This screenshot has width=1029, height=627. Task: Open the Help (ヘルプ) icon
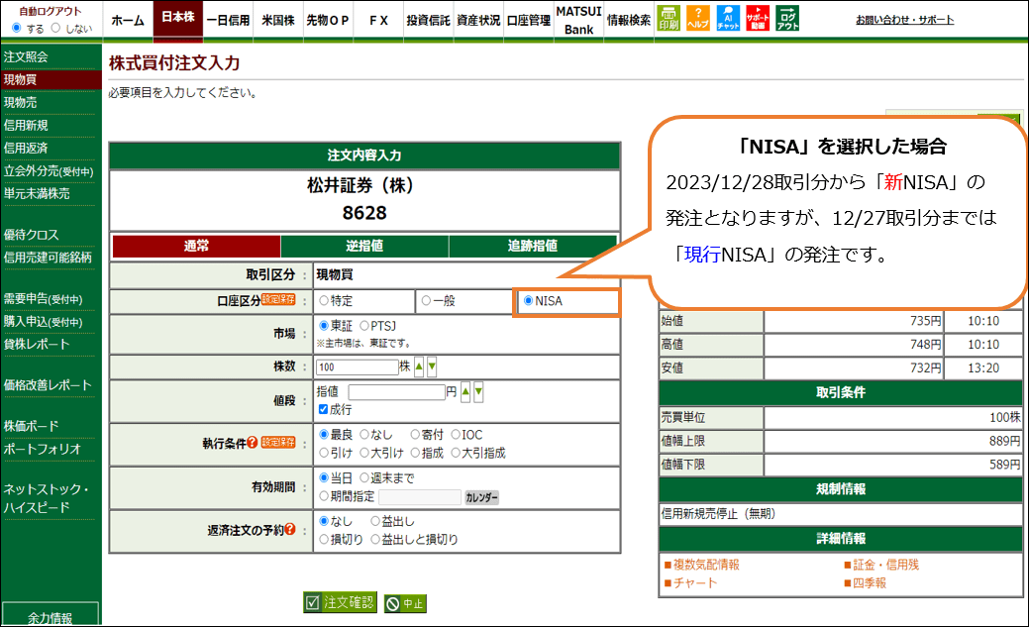pyautogui.click(x=697, y=19)
